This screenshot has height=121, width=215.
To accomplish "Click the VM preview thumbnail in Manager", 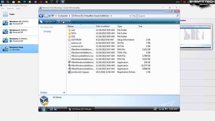I will 196,37.
